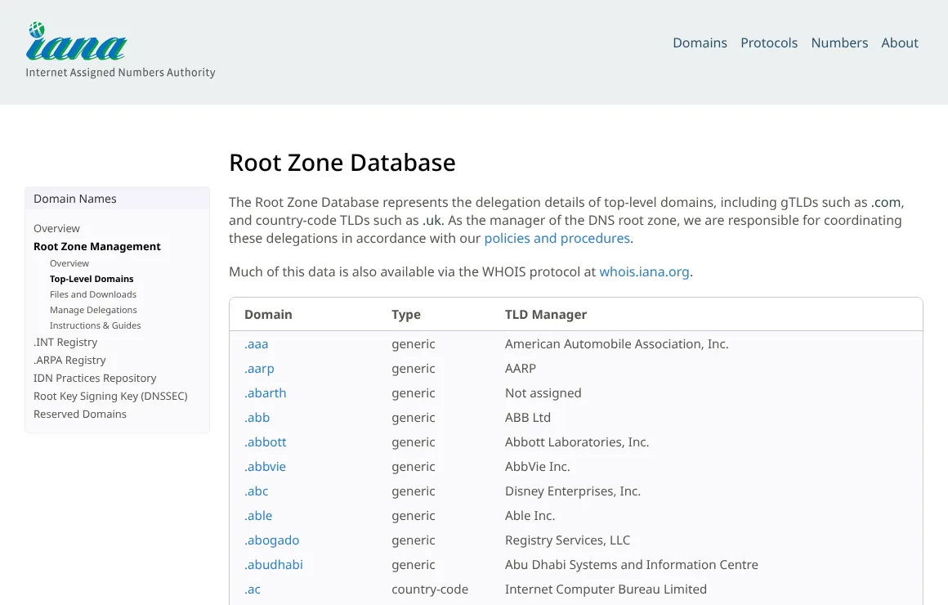
Task: Click Internet Assigned Numbers Authority tagline
Action: tap(120, 73)
